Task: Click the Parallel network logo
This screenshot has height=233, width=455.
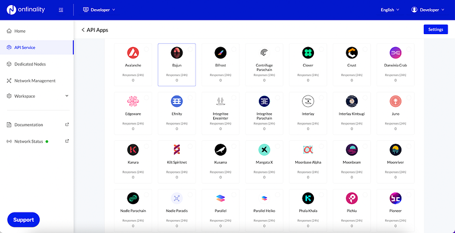Action: pos(221,198)
